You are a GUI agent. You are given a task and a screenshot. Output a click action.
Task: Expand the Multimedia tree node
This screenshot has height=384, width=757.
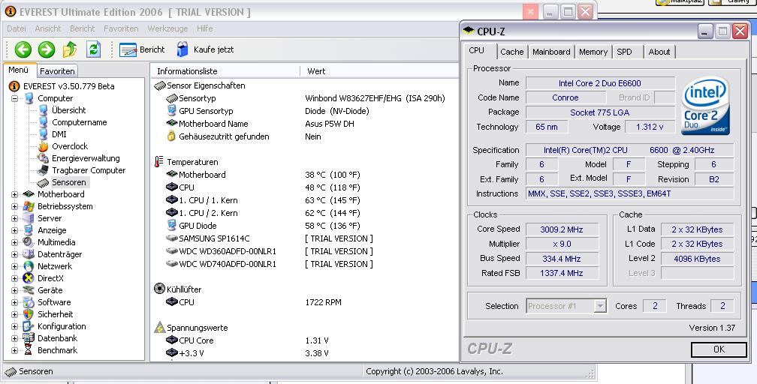14,242
